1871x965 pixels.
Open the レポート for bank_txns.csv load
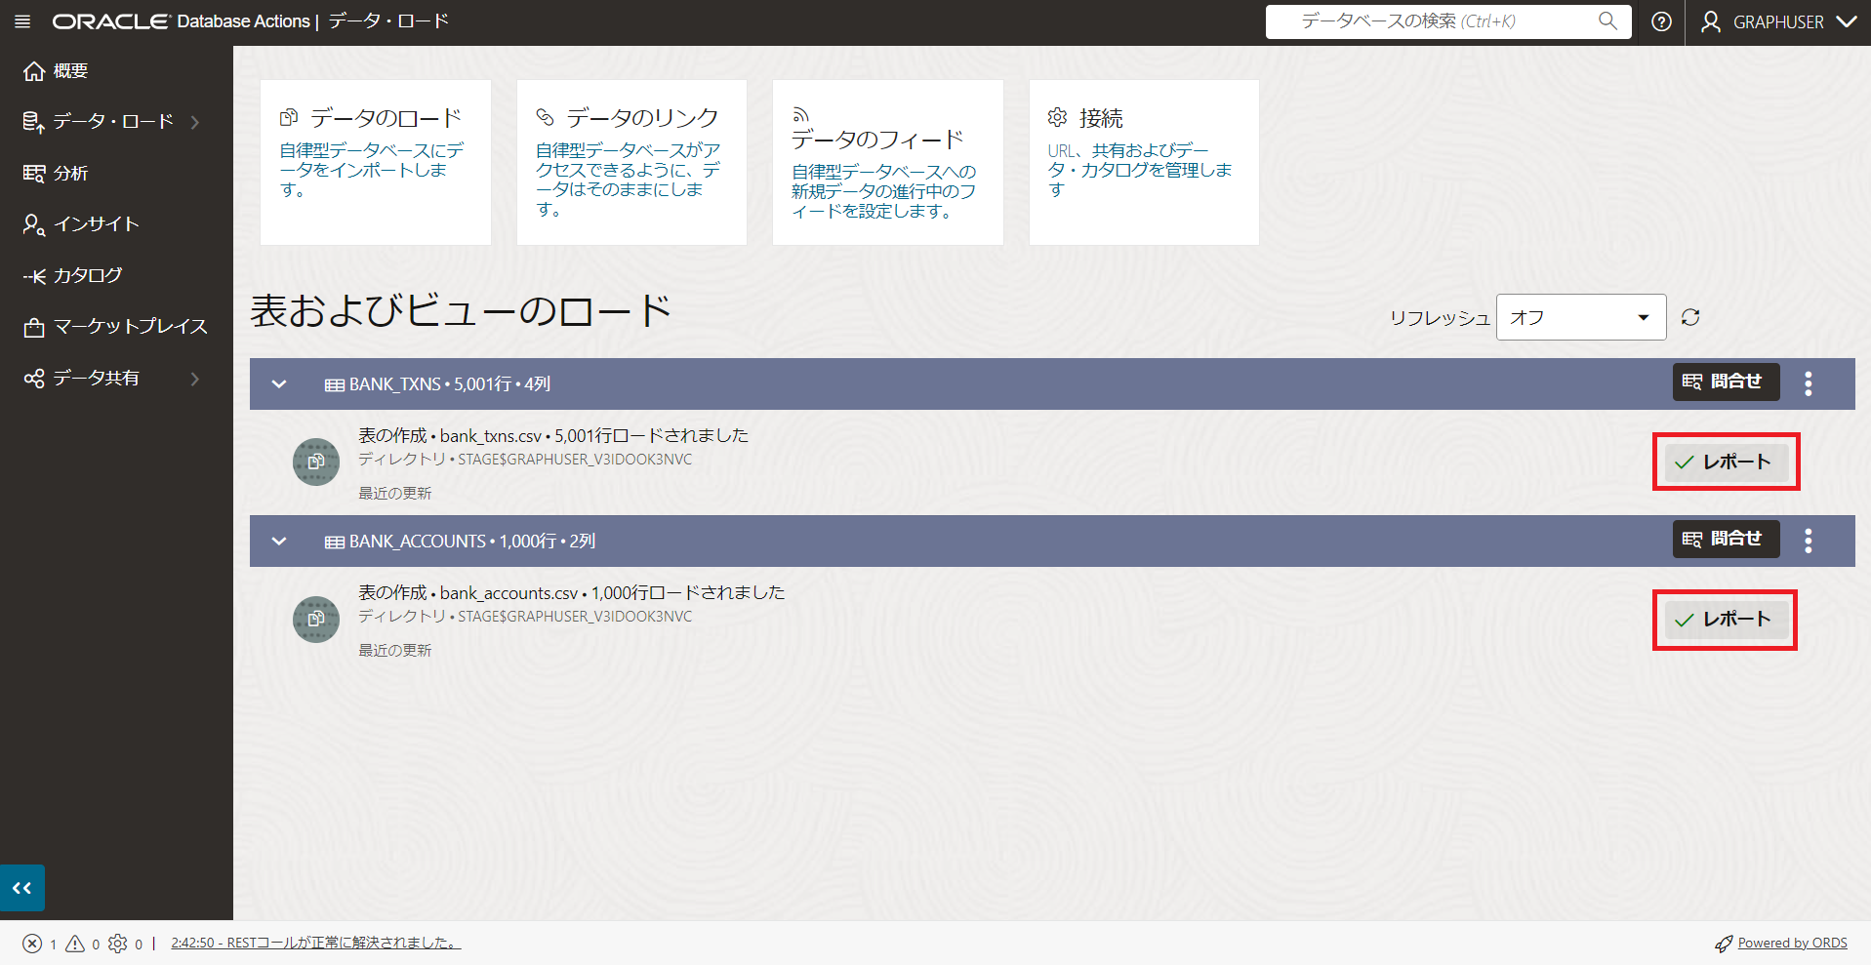pos(1725,462)
